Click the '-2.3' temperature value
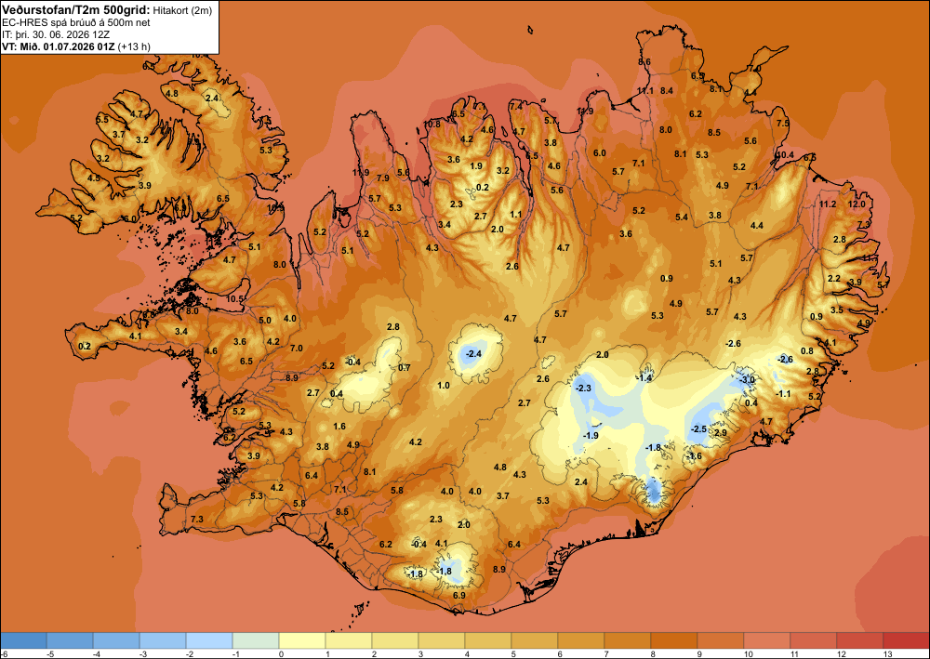This screenshot has width=930, height=659. click(584, 388)
